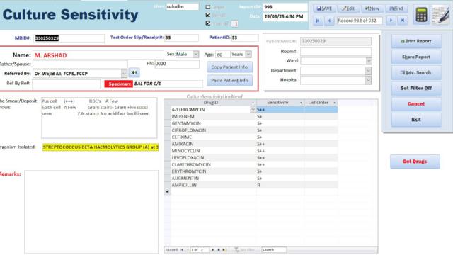Viewport: 453px width, 255px height.
Task: Click the Remarks text area
Action: [x=91, y=212]
